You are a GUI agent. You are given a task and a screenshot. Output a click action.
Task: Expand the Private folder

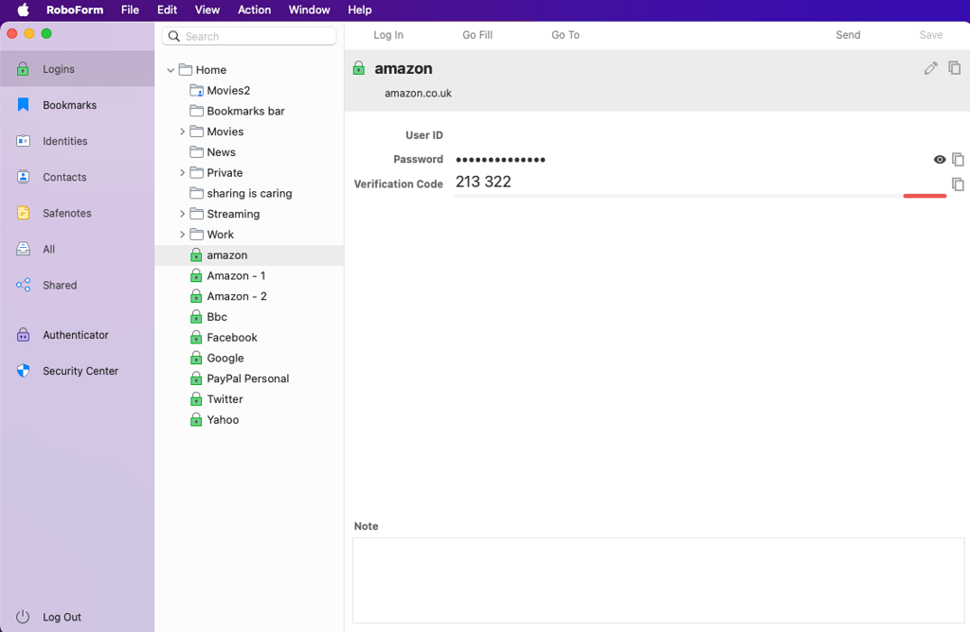point(183,172)
